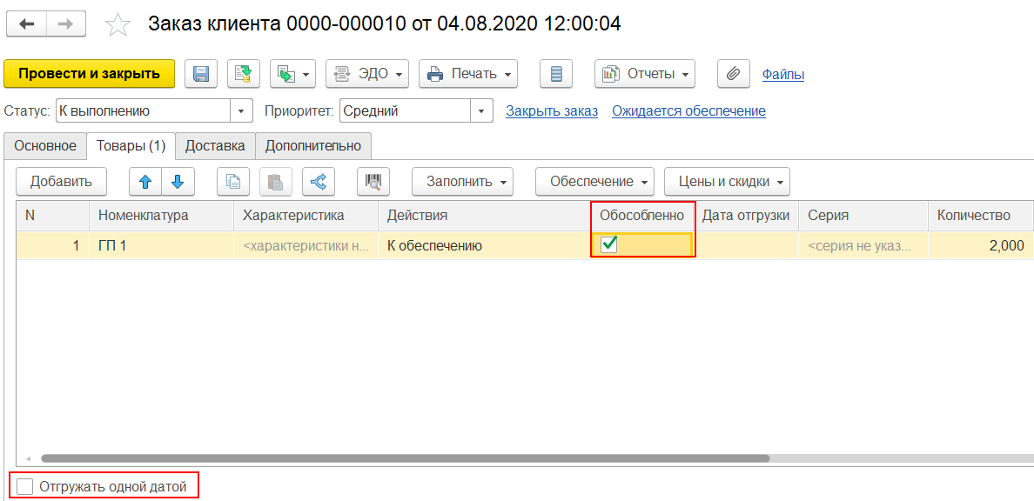Open the Заполнить dropdown menu
This screenshot has height=501, width=1034.
point(463,182)
